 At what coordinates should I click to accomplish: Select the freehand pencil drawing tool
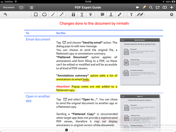(140, 15)
